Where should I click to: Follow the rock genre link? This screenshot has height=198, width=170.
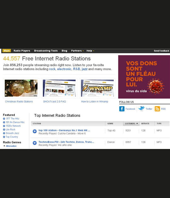coord(52,69)
